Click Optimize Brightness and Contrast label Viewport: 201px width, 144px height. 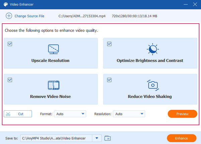tap(150, 60)
